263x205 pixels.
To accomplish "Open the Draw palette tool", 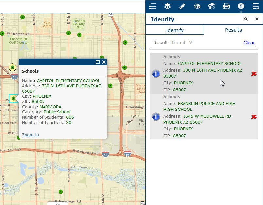I will (x=197, y=6).
